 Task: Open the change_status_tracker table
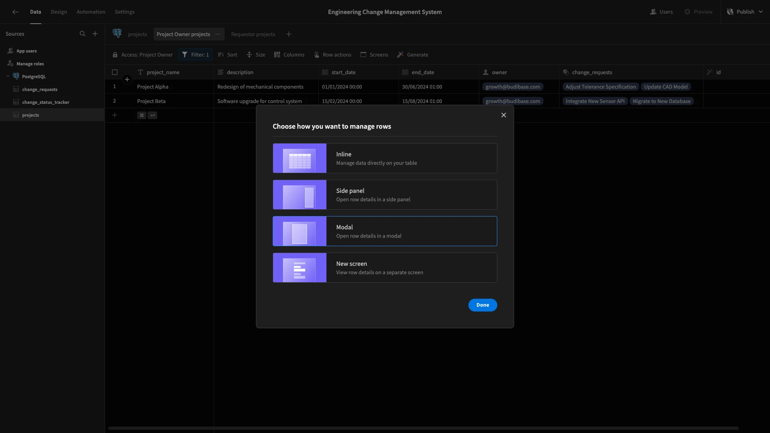point(52,102)
